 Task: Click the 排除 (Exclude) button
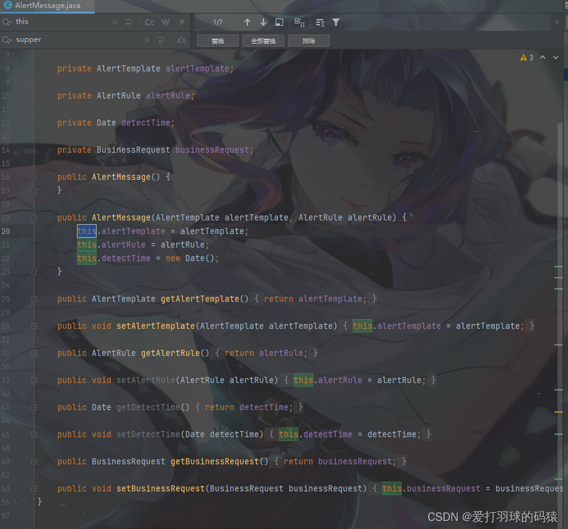click(309, 41)
